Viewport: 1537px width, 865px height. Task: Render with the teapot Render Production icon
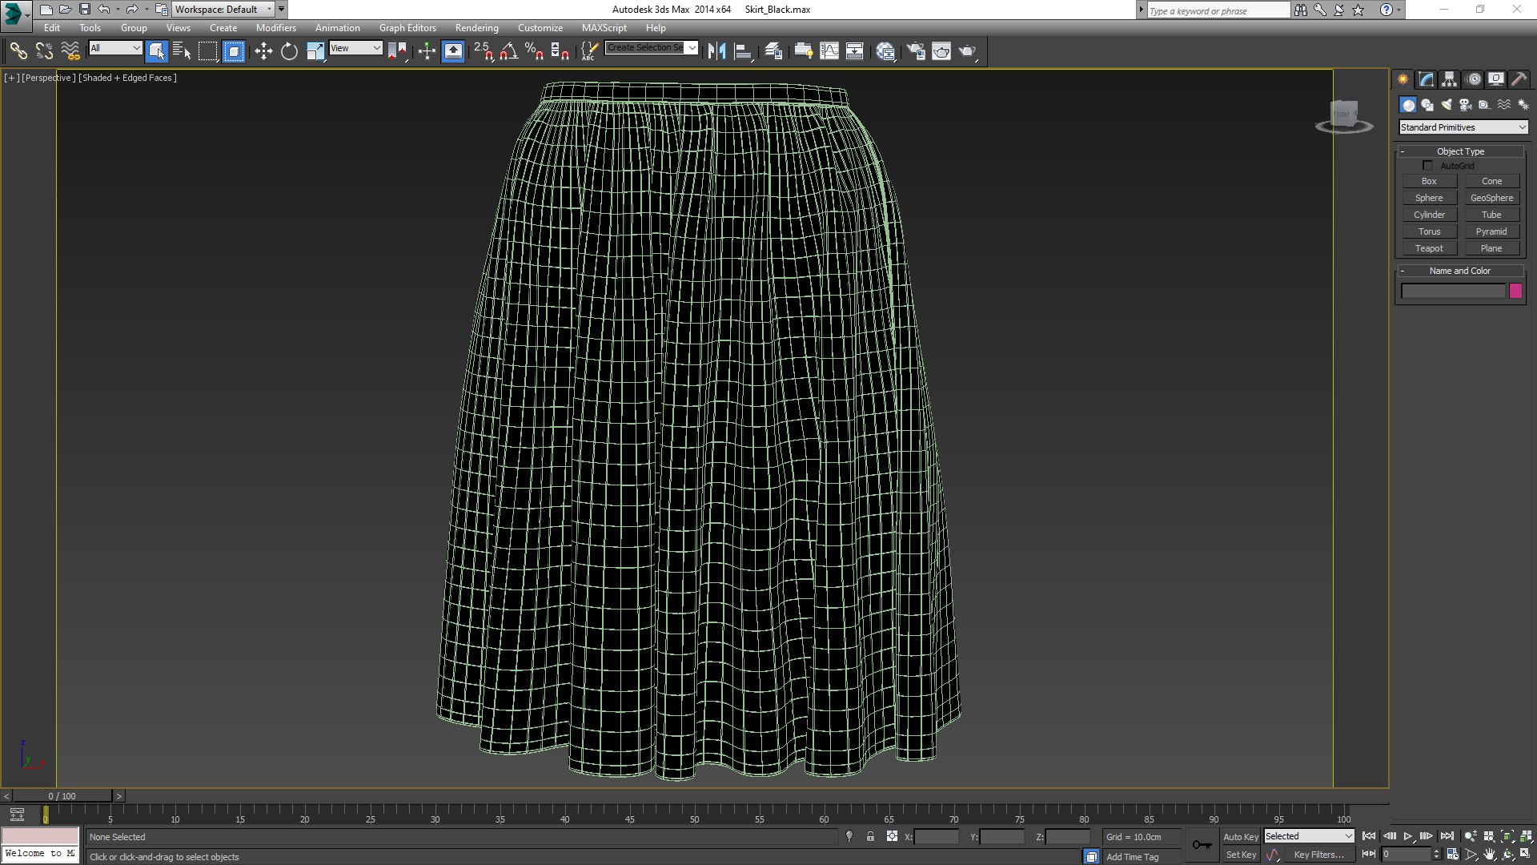pyautogui.click(x=968, y=51)
